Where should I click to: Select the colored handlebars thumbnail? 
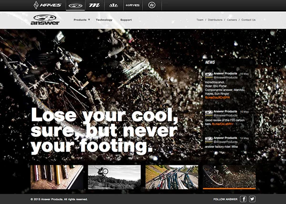(57, 177)
